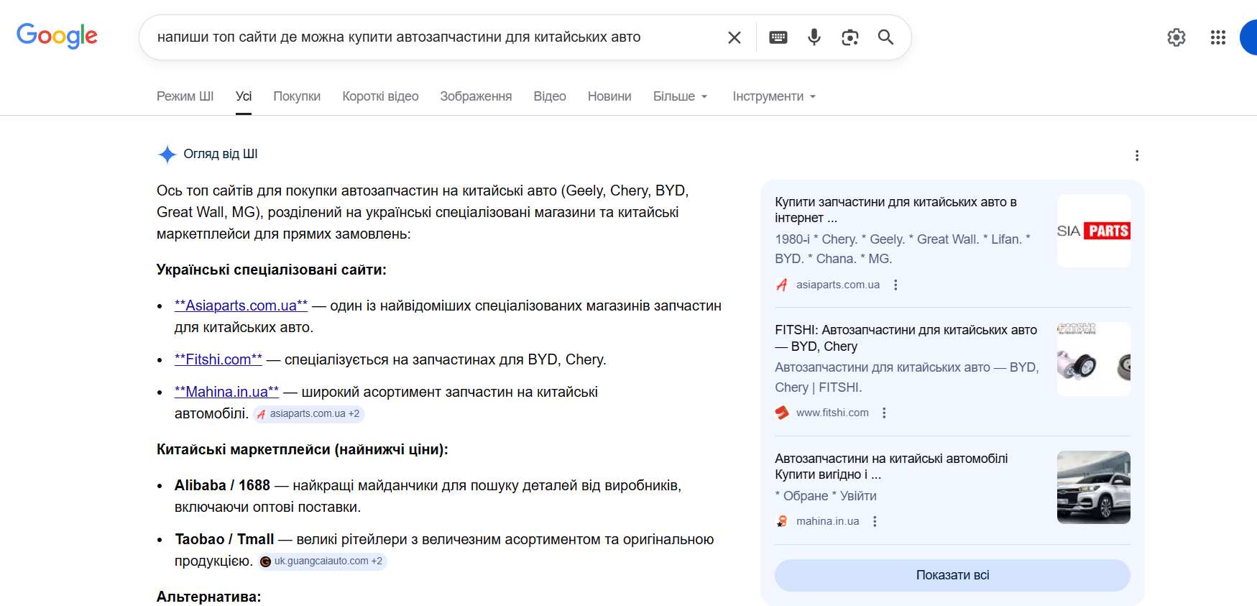Open the on-screen keyboard input tool
The height and width of the screenshot is (606, 1257).
pos(778,37)
